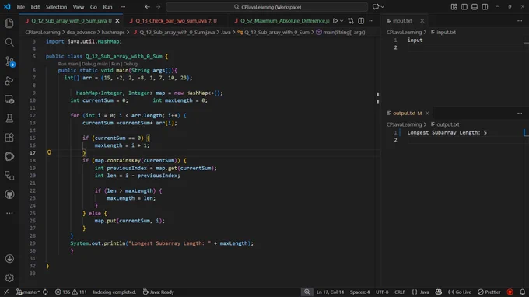Screen dimensions: 529x297
Task: Open the Run menu
Action: tap(107, 7)
